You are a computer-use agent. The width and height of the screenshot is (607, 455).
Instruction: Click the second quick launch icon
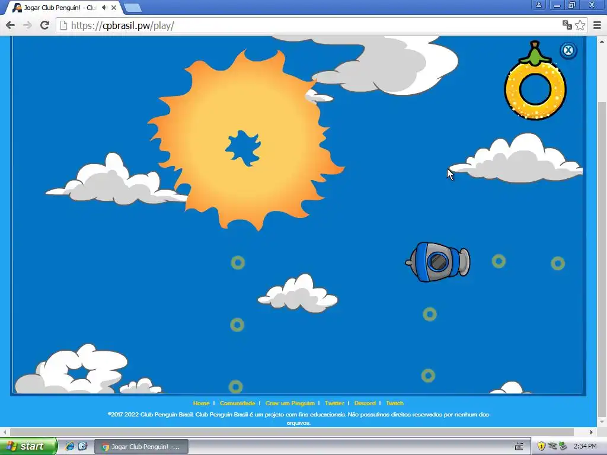pyautogui.click(x=83, y=446)
